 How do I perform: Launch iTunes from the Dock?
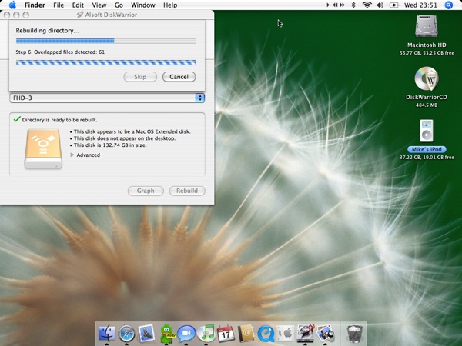(206, 333)
